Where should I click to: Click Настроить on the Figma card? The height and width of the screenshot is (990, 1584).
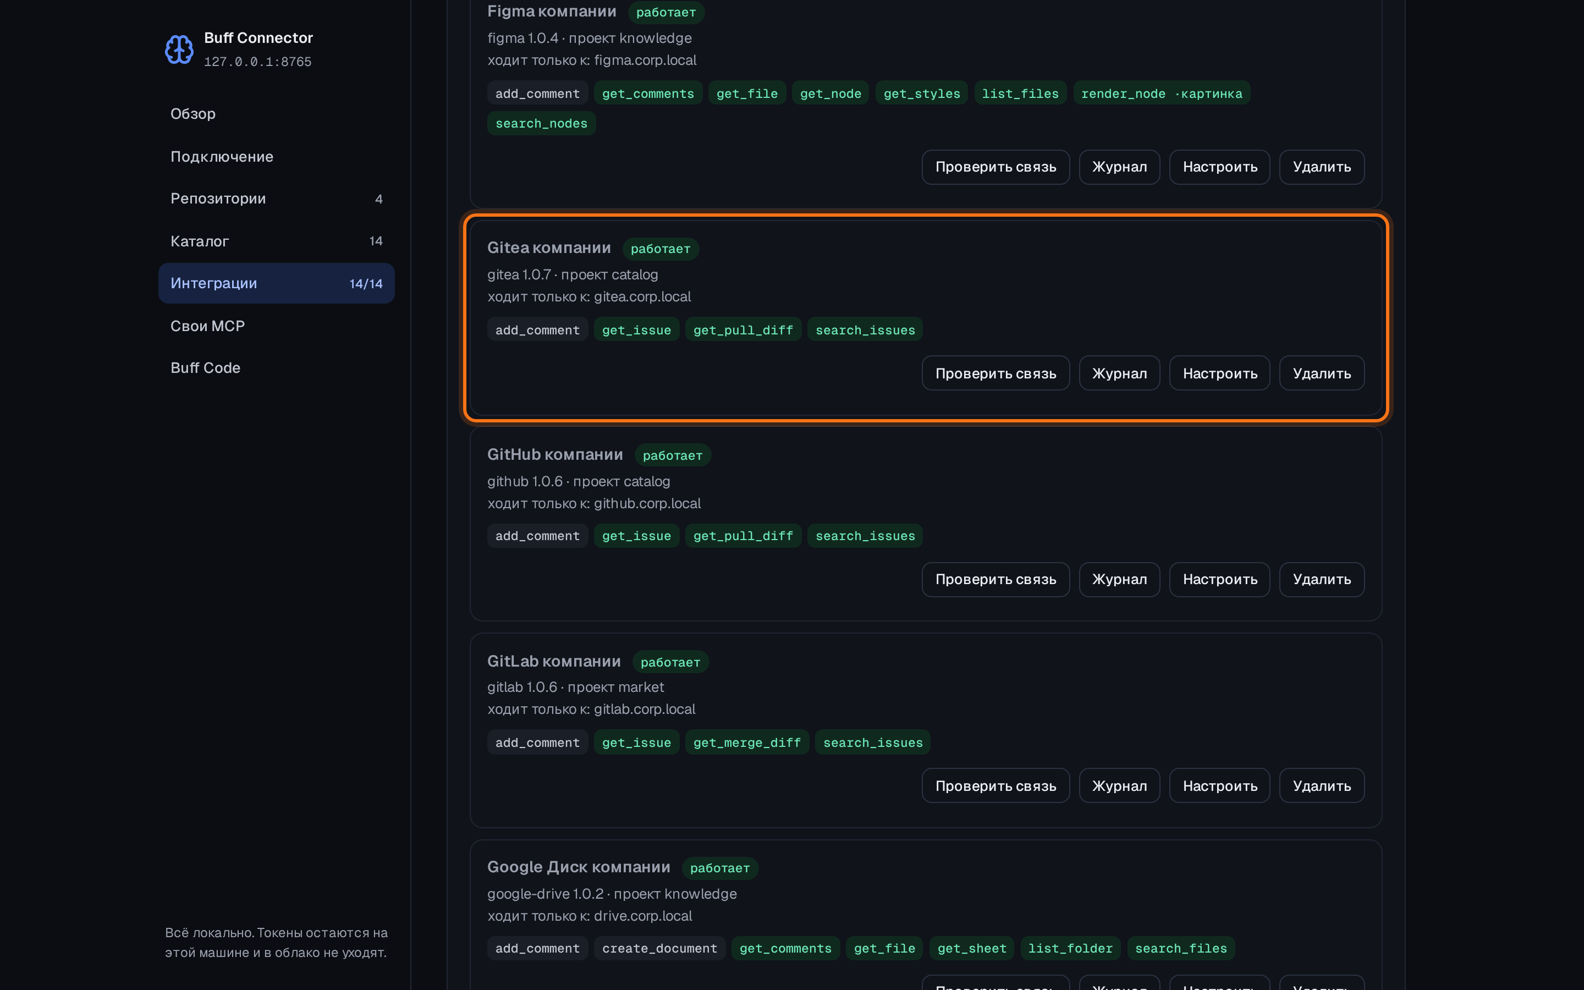pyautogui.click(x=1219, y=167)
